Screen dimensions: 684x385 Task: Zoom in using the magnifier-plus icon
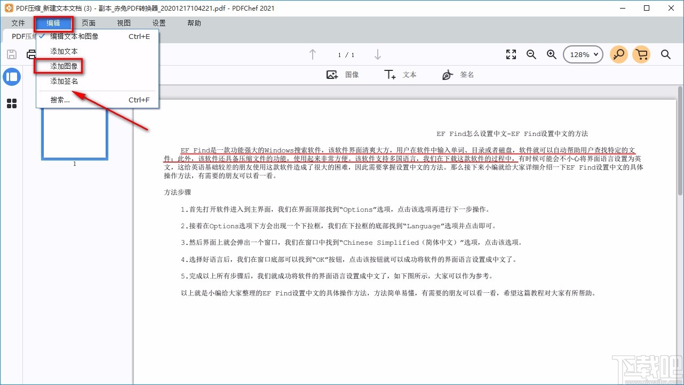(x=551, y=54)
